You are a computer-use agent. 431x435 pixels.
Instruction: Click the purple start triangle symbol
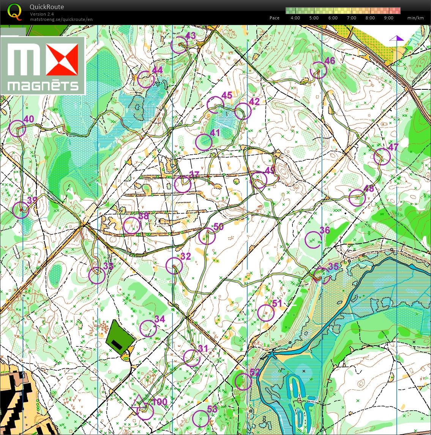138,402
